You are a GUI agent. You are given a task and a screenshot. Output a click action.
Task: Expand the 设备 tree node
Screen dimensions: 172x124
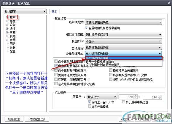[7, 25]
